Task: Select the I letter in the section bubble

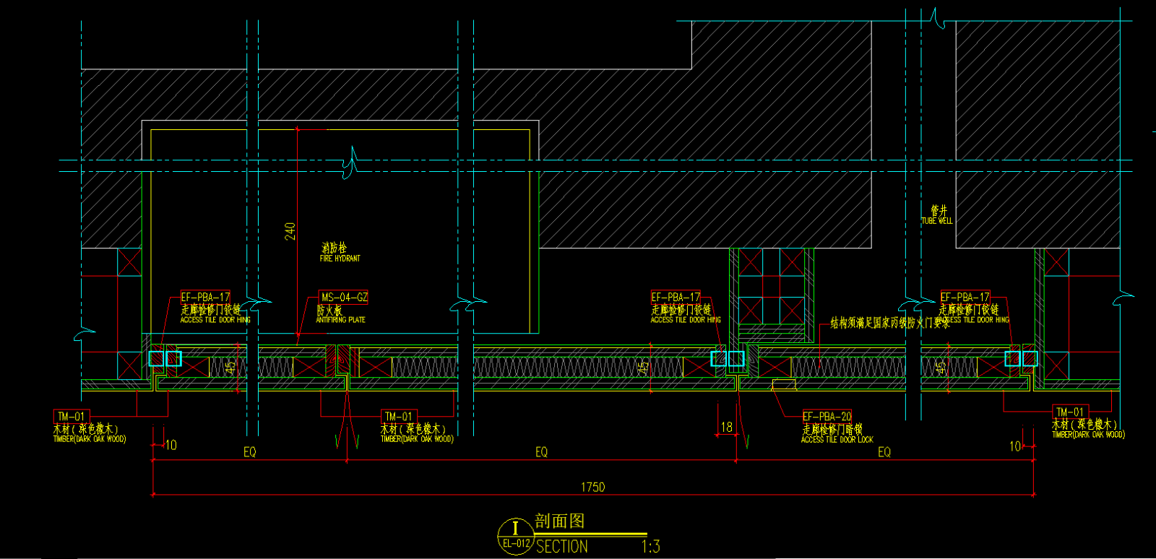Action: [515, 529]
